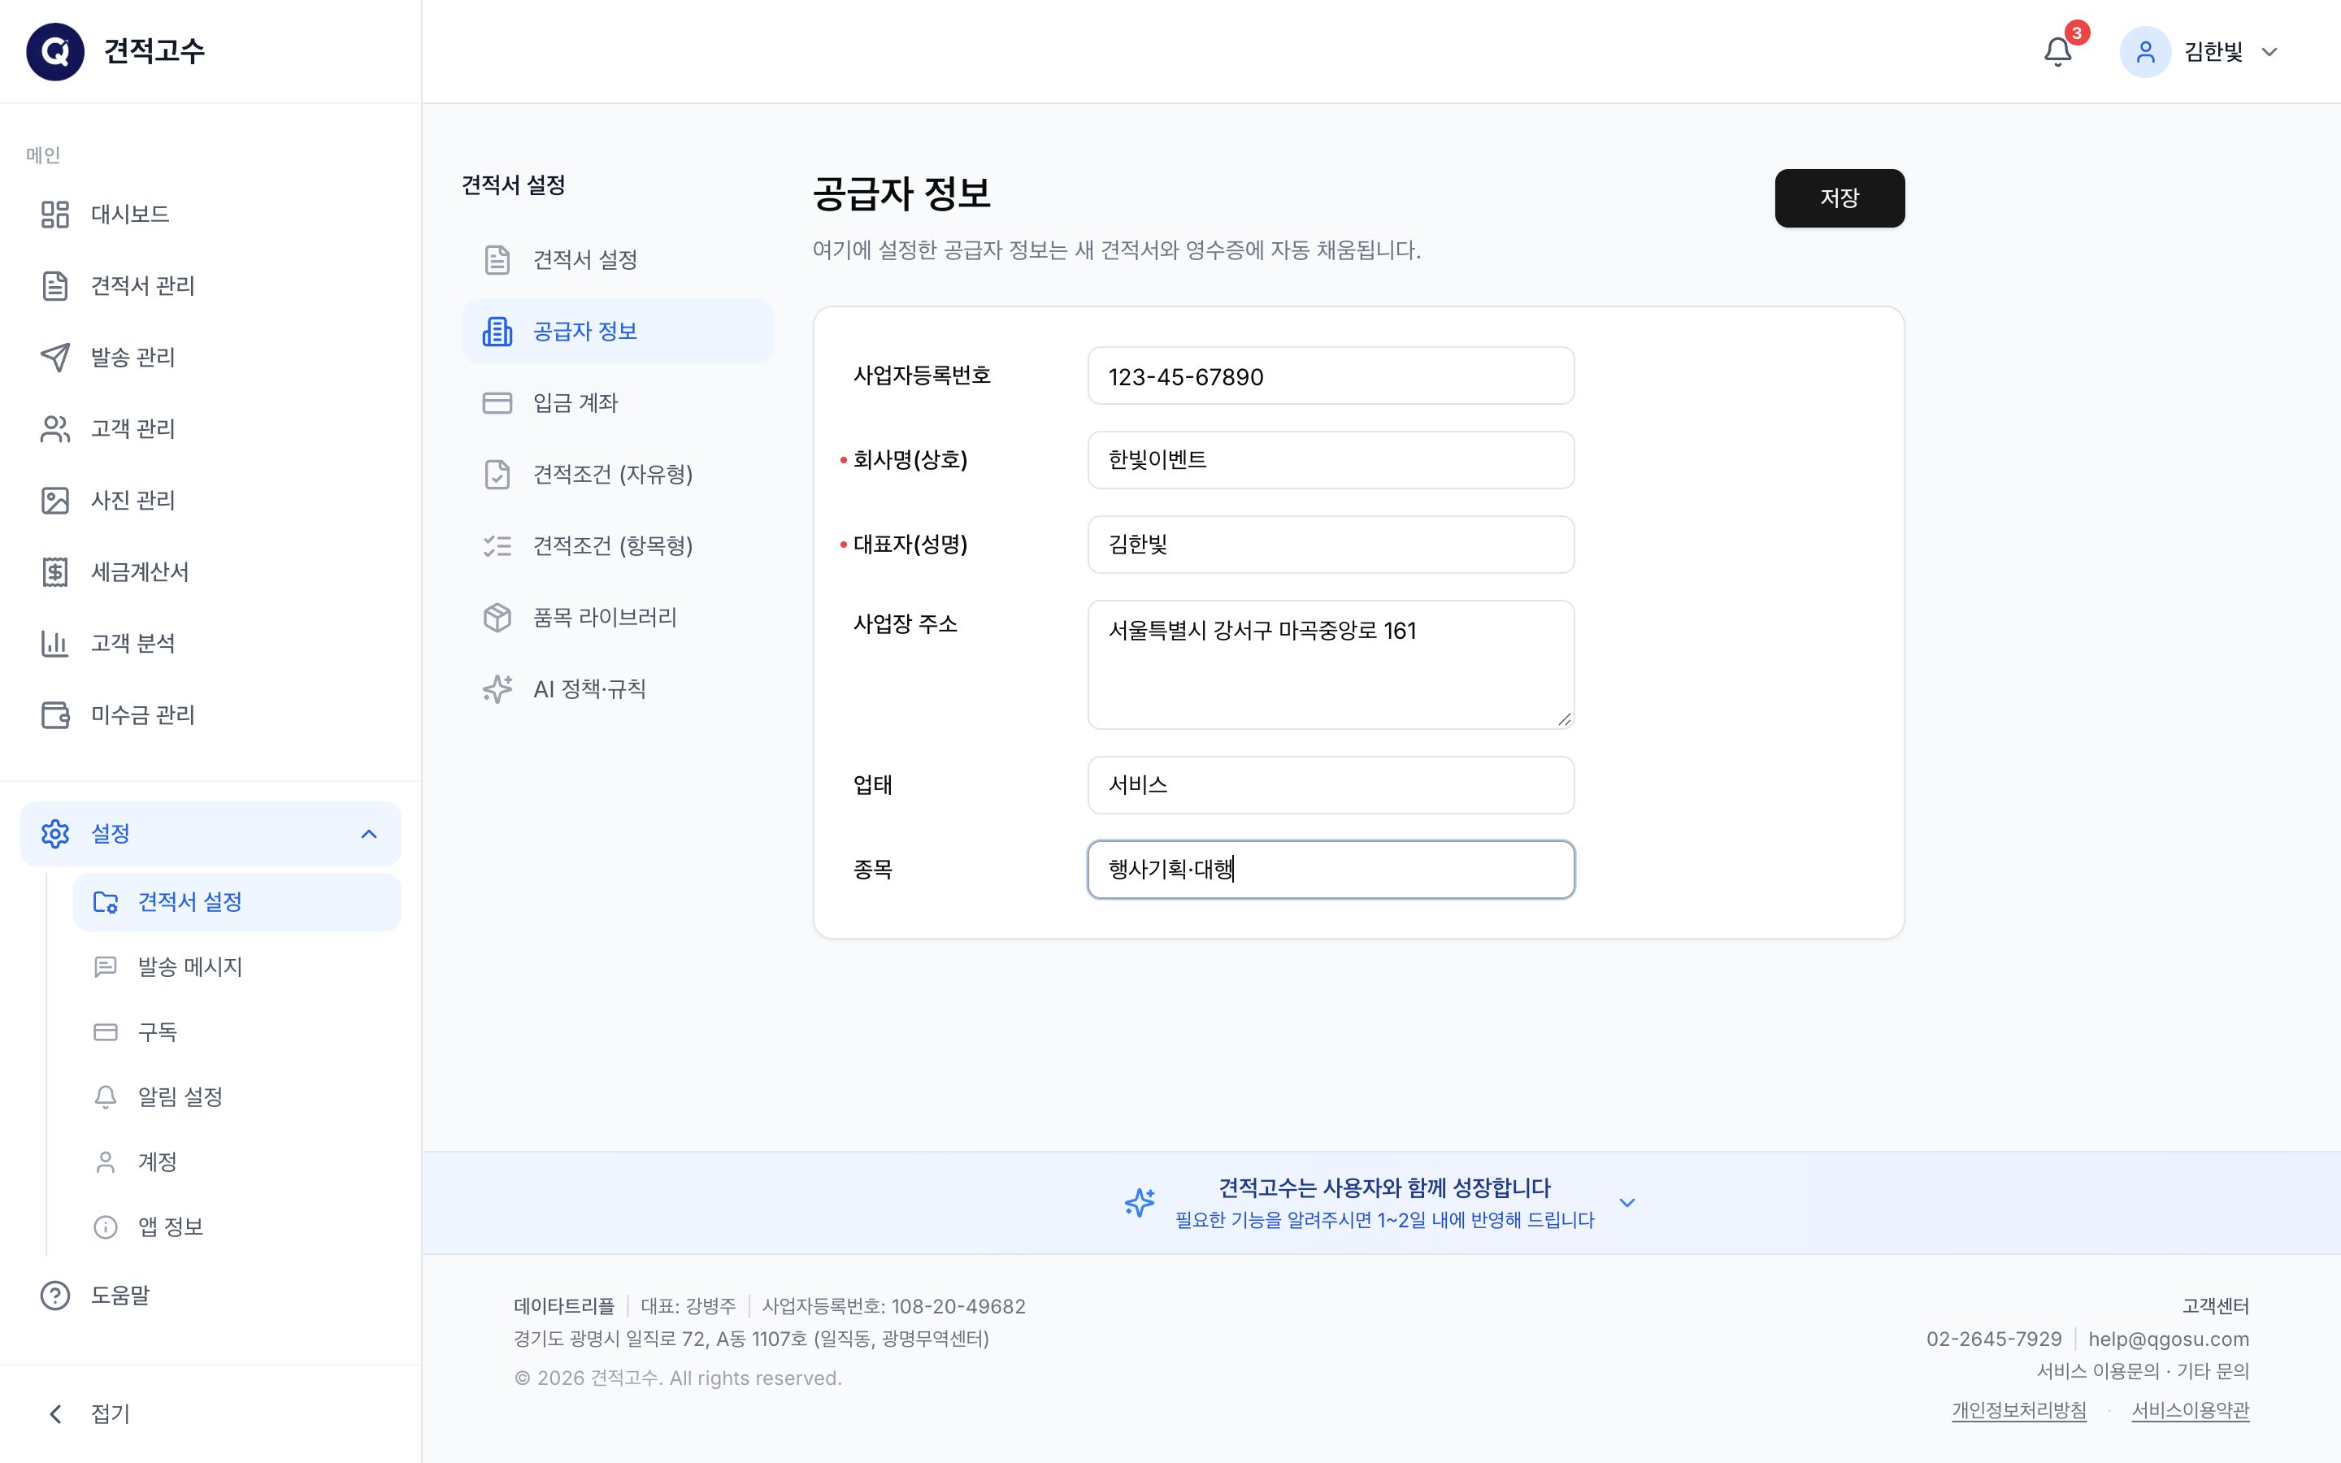Open 견적조건 (항목형) with the checklist icon
The height and width of the screenshot is (1463, 2341).
tap(617, 545)
